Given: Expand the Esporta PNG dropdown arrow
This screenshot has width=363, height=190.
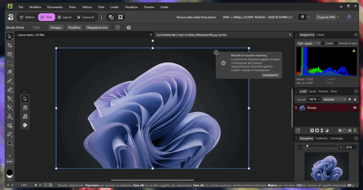Looking at the screenshot, I should (x=338, y=17).
